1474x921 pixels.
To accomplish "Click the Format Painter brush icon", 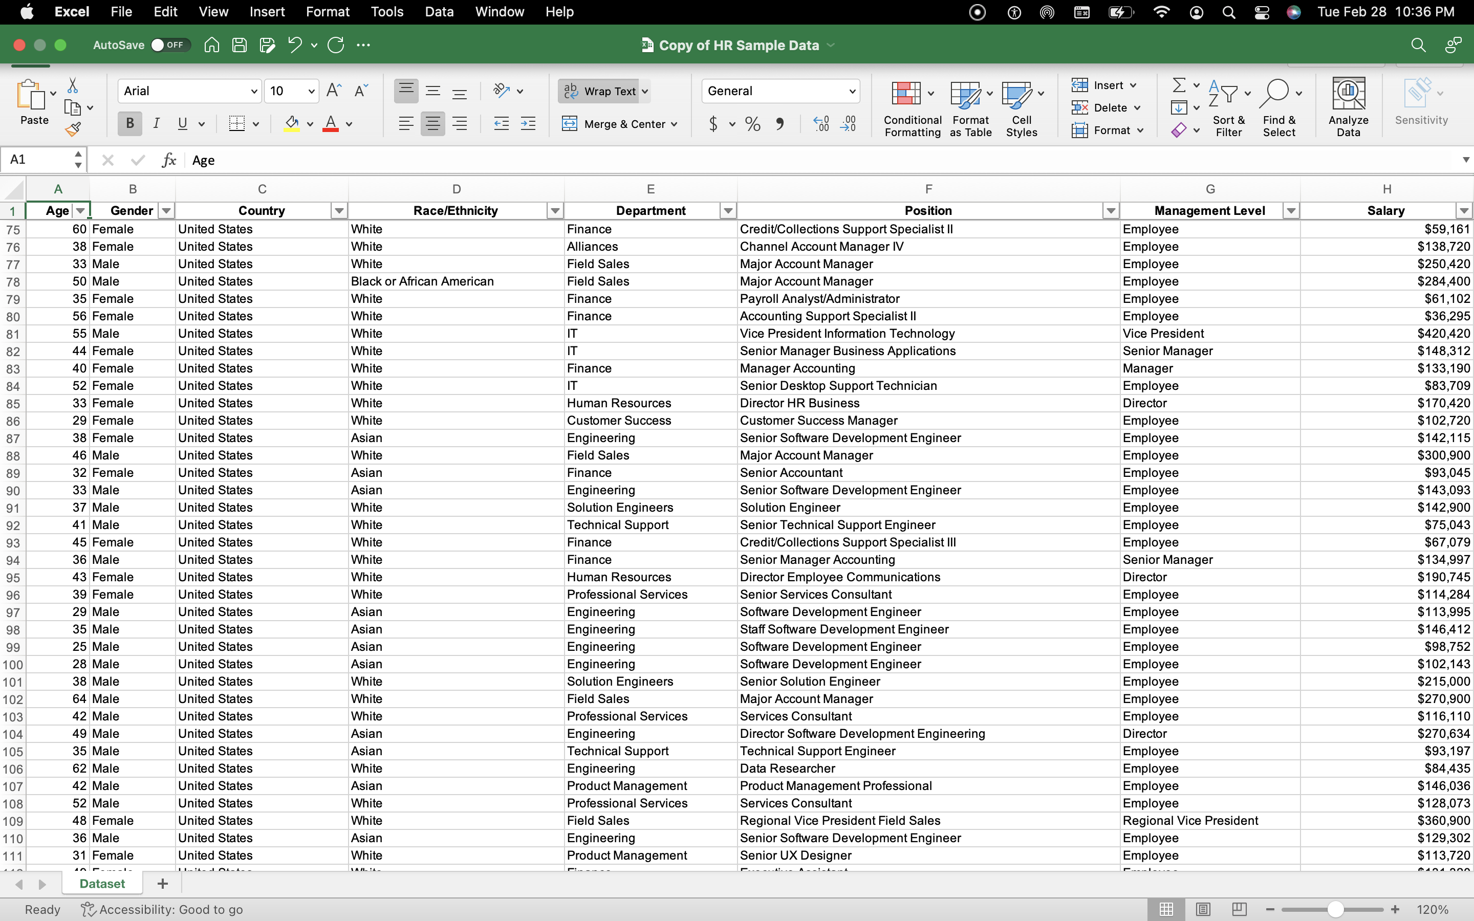I will point(73,128).
